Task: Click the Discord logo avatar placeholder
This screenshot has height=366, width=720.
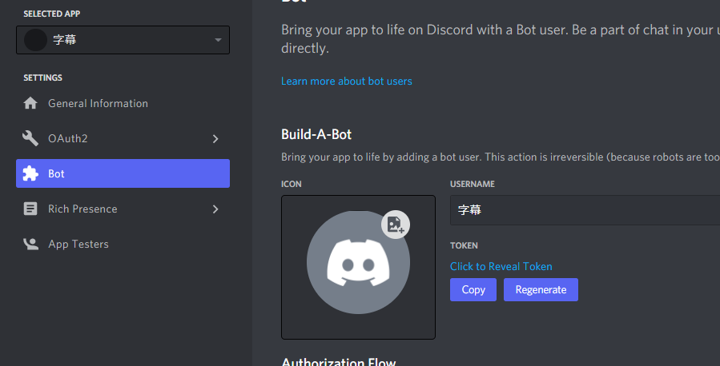Action: (358, 262)
